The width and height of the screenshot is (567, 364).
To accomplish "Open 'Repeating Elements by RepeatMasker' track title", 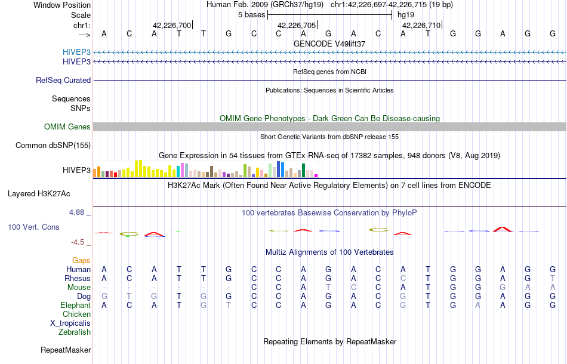I will tap(329, 342).
